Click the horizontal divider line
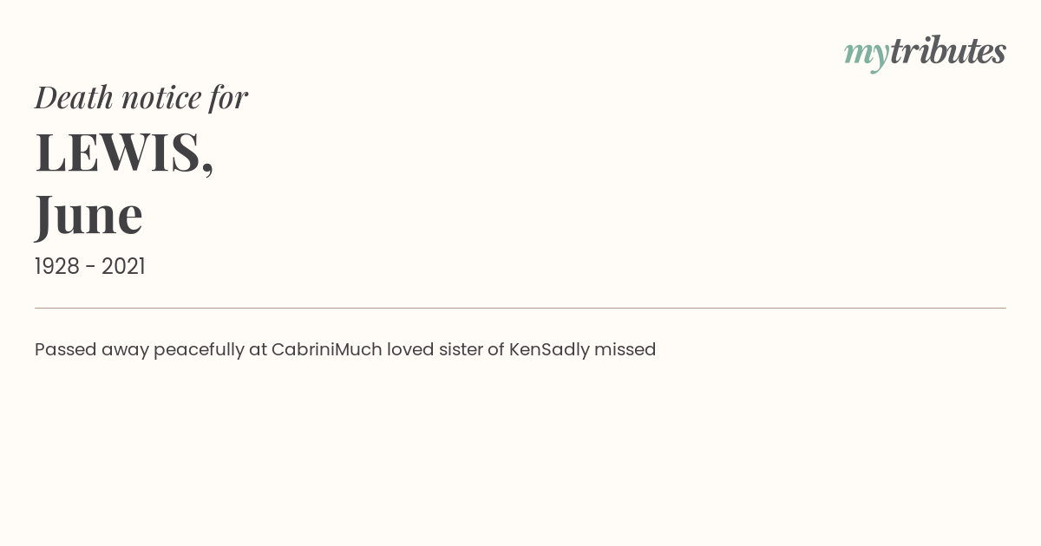Viewport: 1041px width, 546px height. 520,308
